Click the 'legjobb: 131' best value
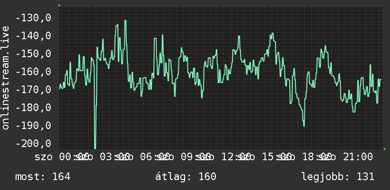 338,177
